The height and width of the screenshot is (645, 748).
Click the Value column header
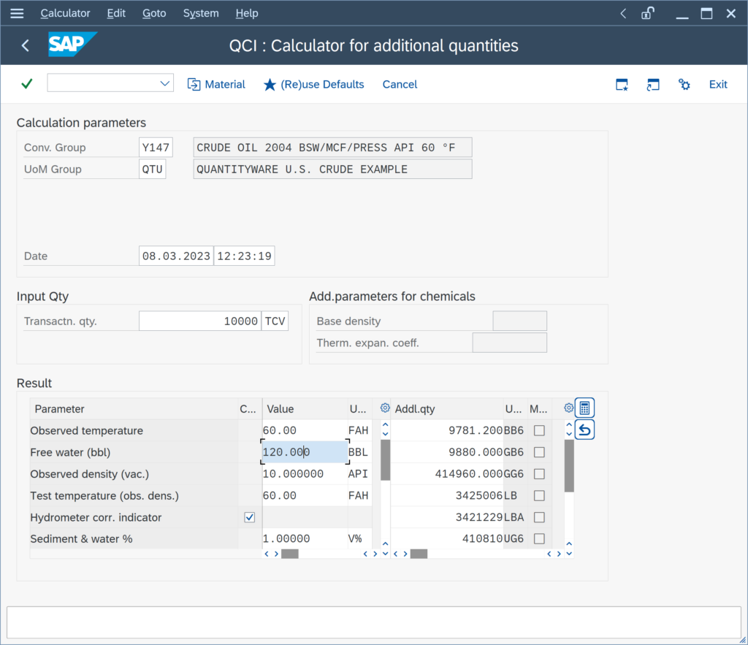[x=305, y=409]
